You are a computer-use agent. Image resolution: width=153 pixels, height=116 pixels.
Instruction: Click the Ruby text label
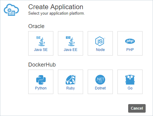(x=71, y=88)
